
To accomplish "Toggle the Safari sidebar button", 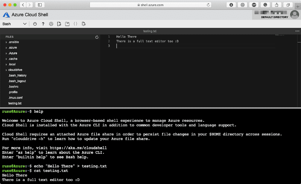I will tap(40, 5).
